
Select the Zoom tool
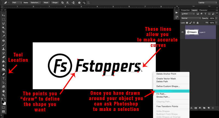click(4, 95)
